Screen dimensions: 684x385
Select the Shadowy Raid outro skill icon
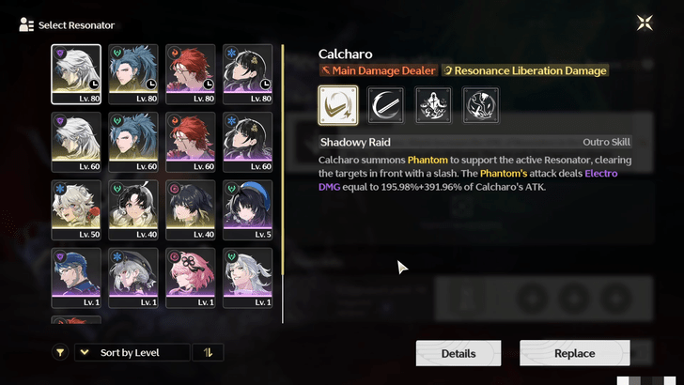tap(338, 105)
